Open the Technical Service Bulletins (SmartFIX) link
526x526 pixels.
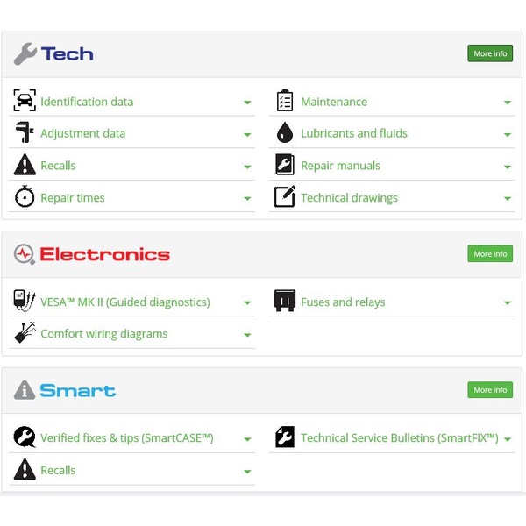pyautogui.click(x=400, y=437)
